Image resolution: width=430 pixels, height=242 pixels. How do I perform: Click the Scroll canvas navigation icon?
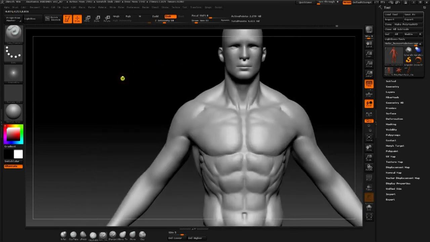click(x=369, y=44)
